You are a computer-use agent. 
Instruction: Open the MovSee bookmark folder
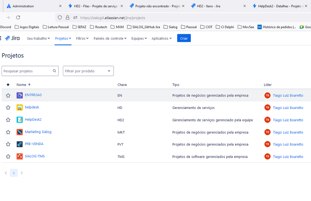pyautogui.click(x=246, y=27)
